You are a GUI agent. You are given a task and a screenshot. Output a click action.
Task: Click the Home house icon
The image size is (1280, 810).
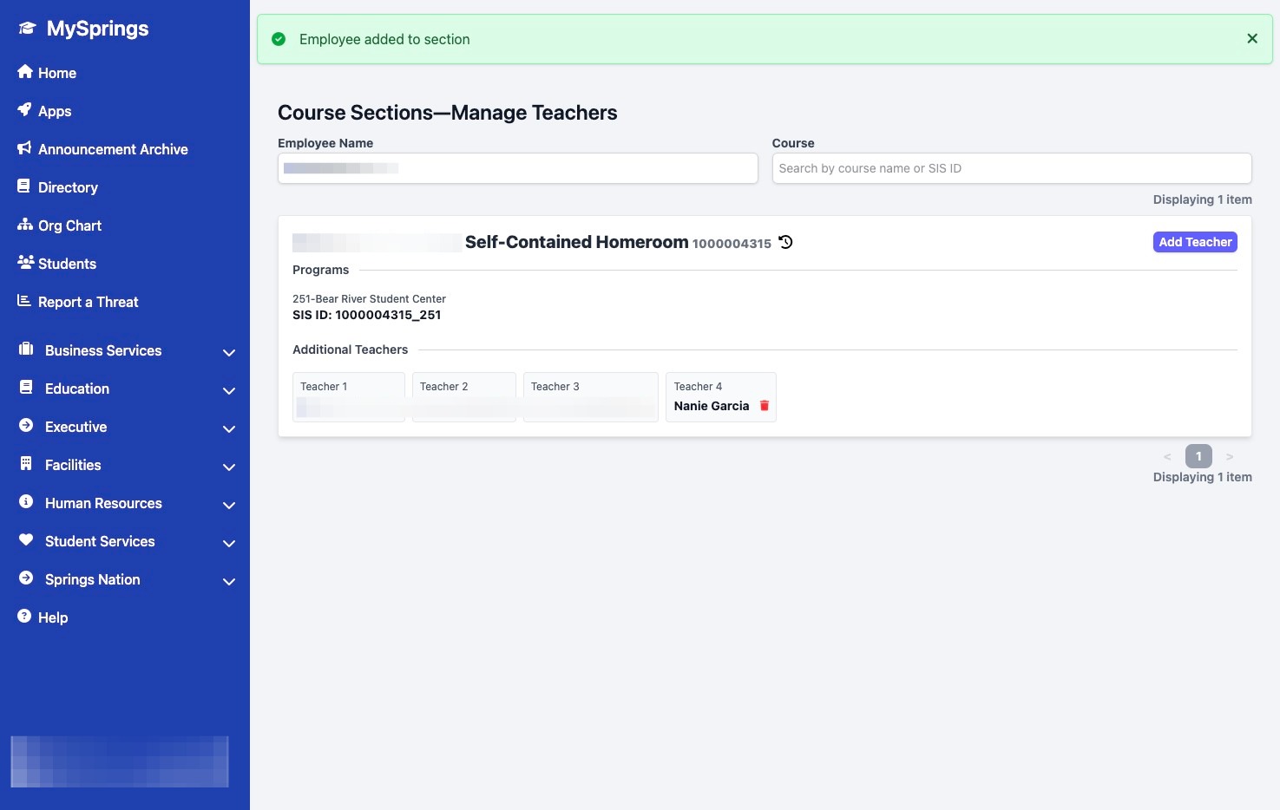(25, 72)
